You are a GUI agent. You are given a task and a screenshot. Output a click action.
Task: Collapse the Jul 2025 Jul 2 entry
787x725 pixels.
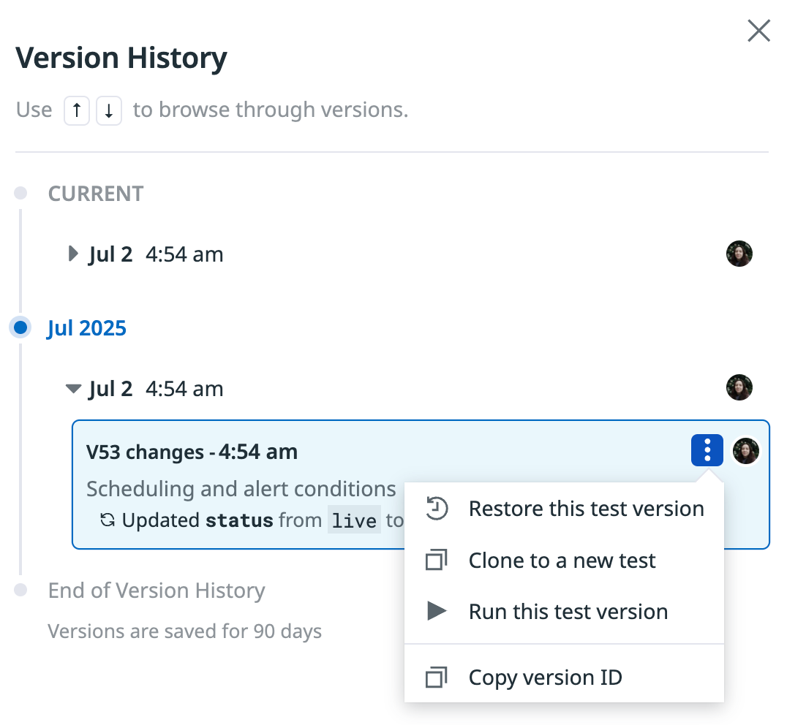[73, 389]
